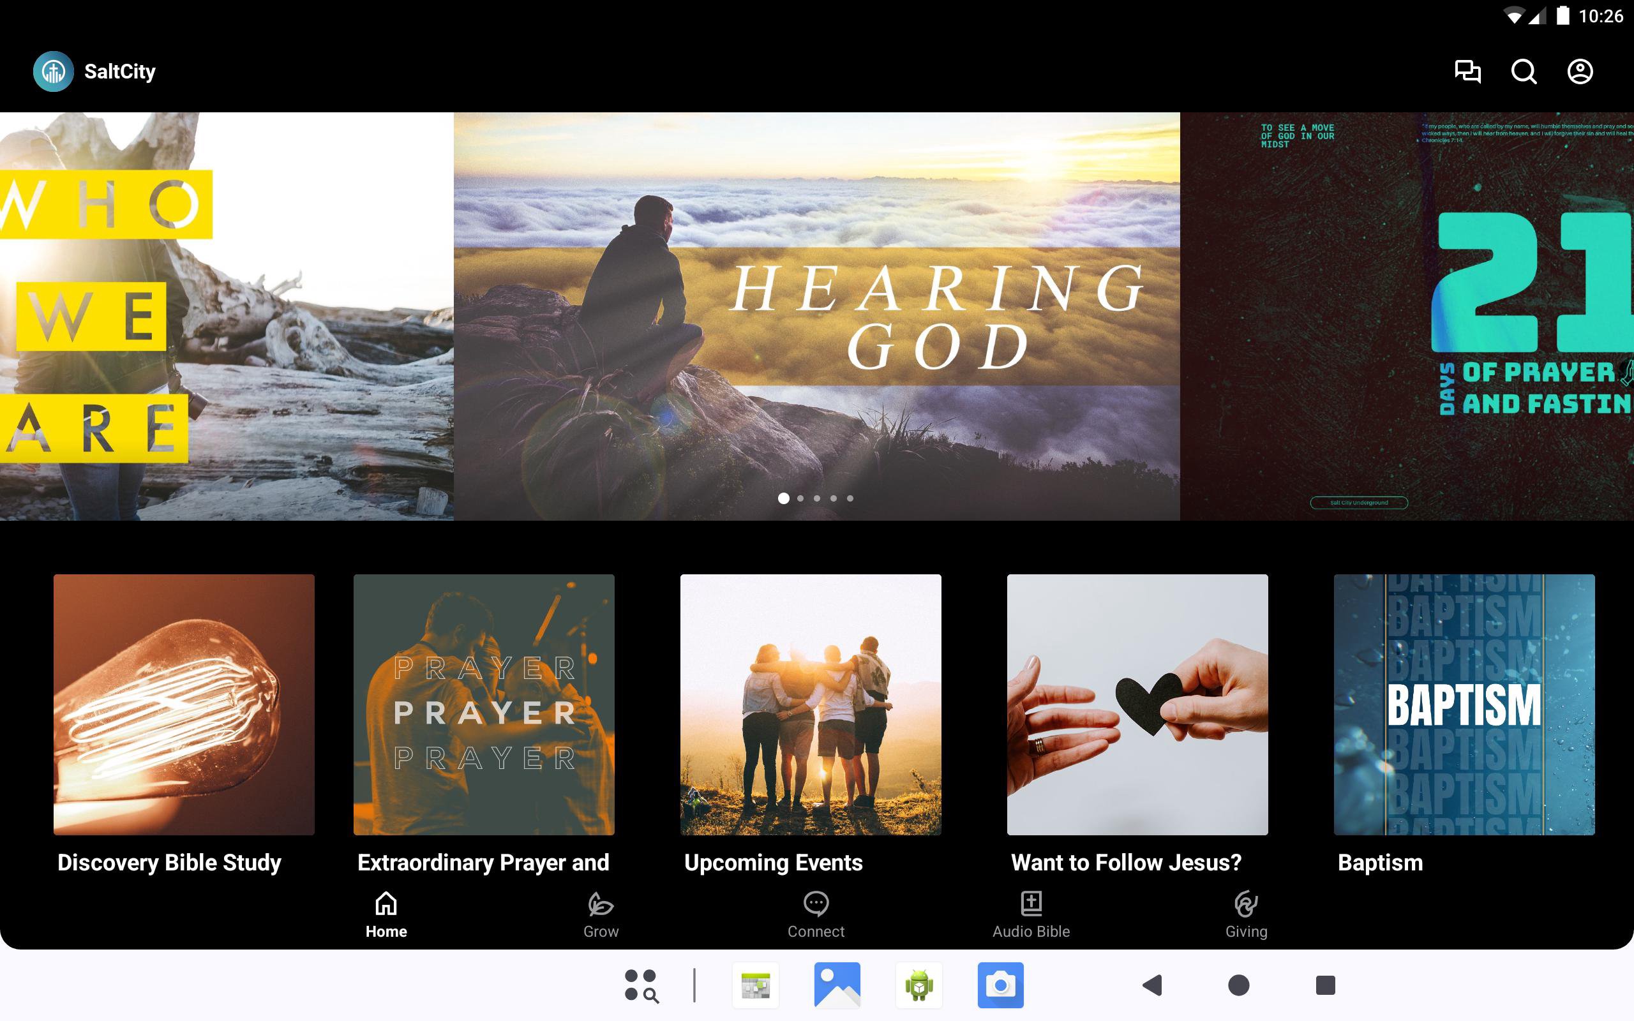
Task: Open the user profile icon
Action: tap(1579, 71)
